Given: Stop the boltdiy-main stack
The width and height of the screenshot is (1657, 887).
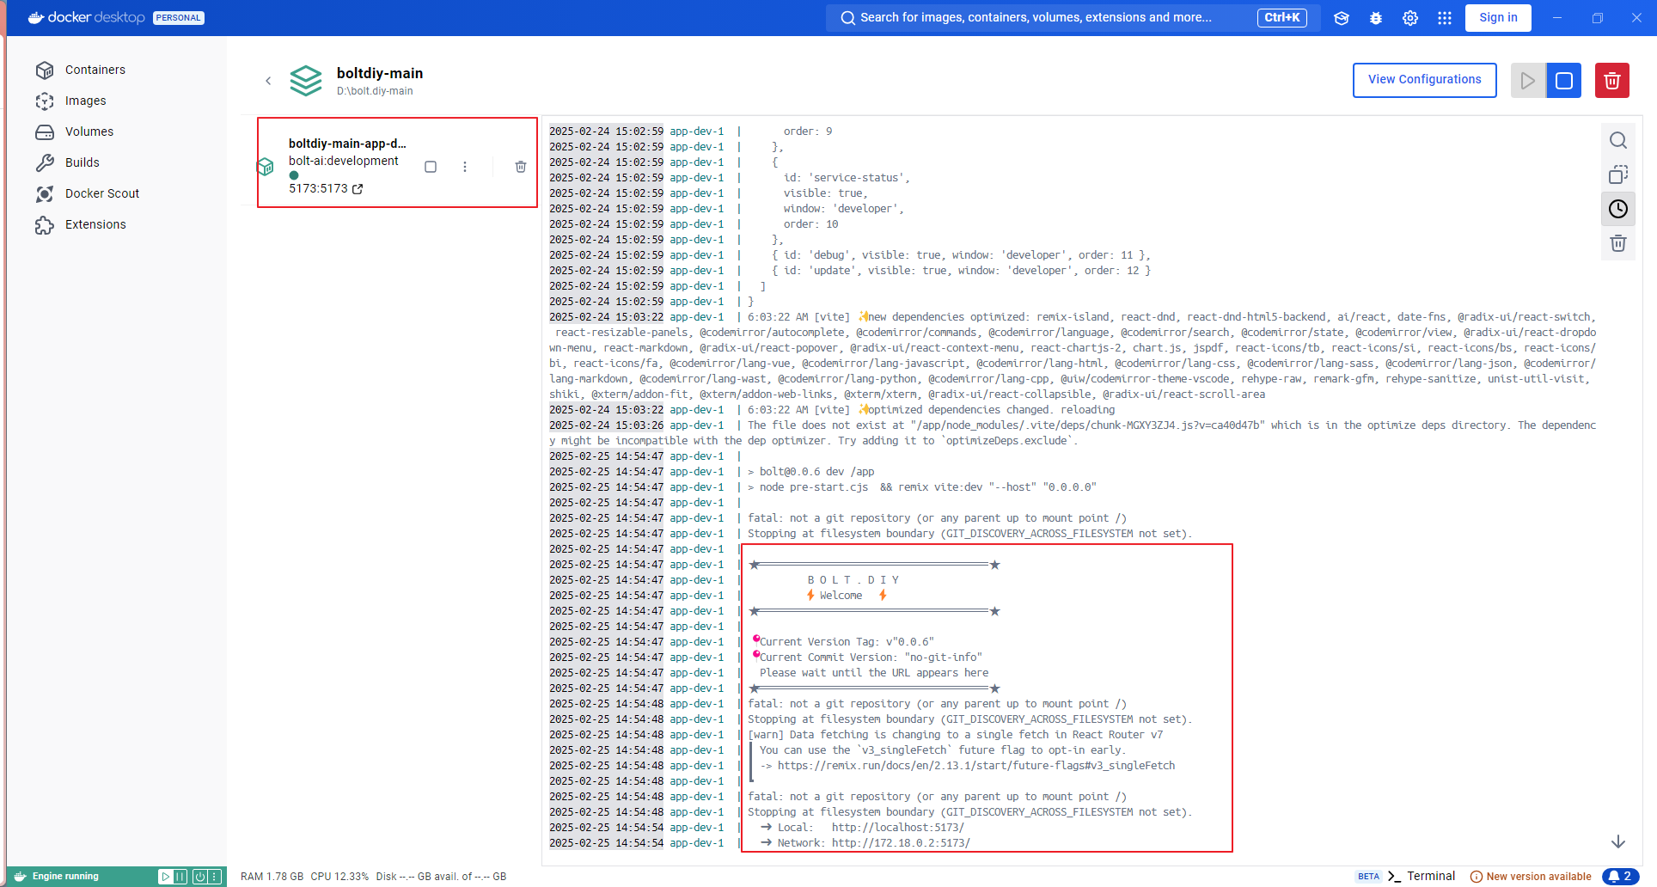Looking at the screenshot, I should [1564, 81].
